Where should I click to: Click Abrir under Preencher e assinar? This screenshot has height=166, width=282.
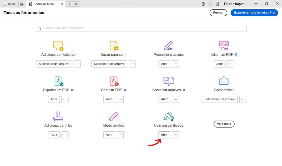click(x=164, y=64)
